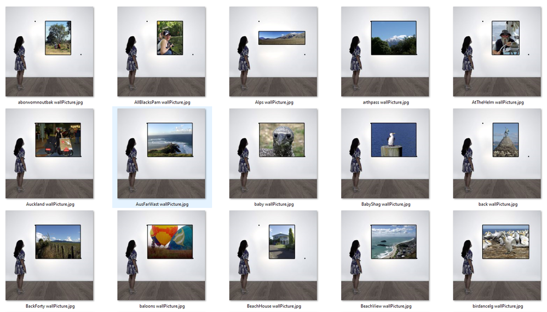The image size is (547, 312).
Task: Click the AusFarWast wallPicture.jpg filename label
Action: (162, 204)
